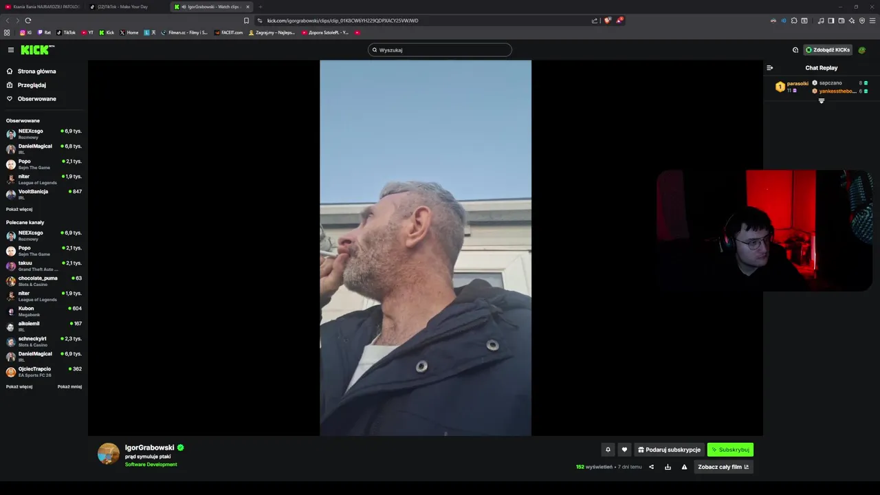Open the Filman.cc bookmark

(184, 32)
